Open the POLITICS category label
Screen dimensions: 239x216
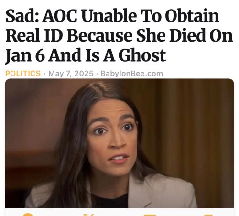point(23,74)
